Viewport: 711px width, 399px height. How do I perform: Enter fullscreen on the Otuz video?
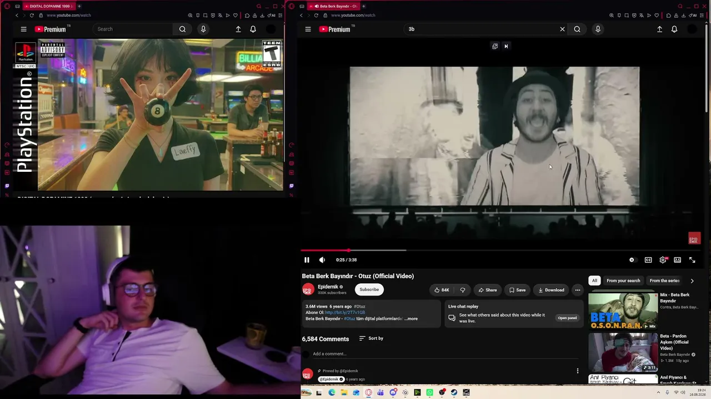coord(692,260)
